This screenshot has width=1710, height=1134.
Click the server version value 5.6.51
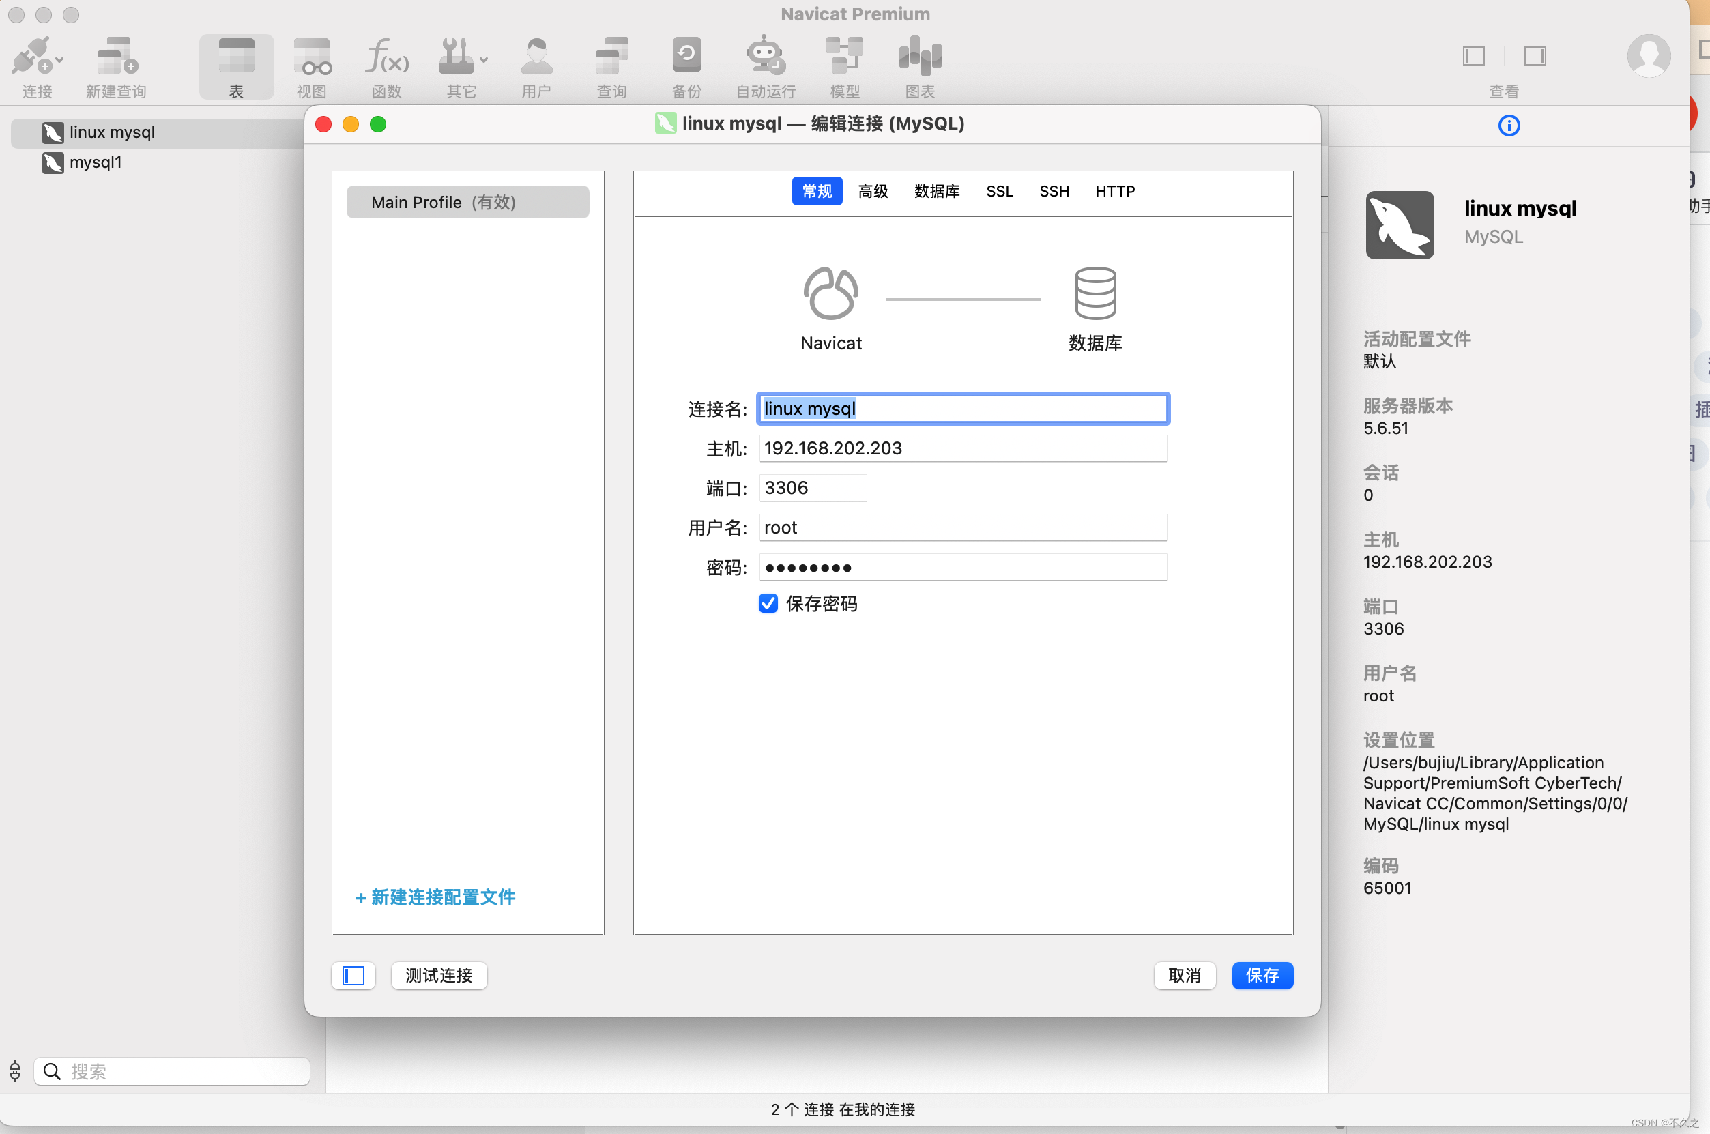1385,429
